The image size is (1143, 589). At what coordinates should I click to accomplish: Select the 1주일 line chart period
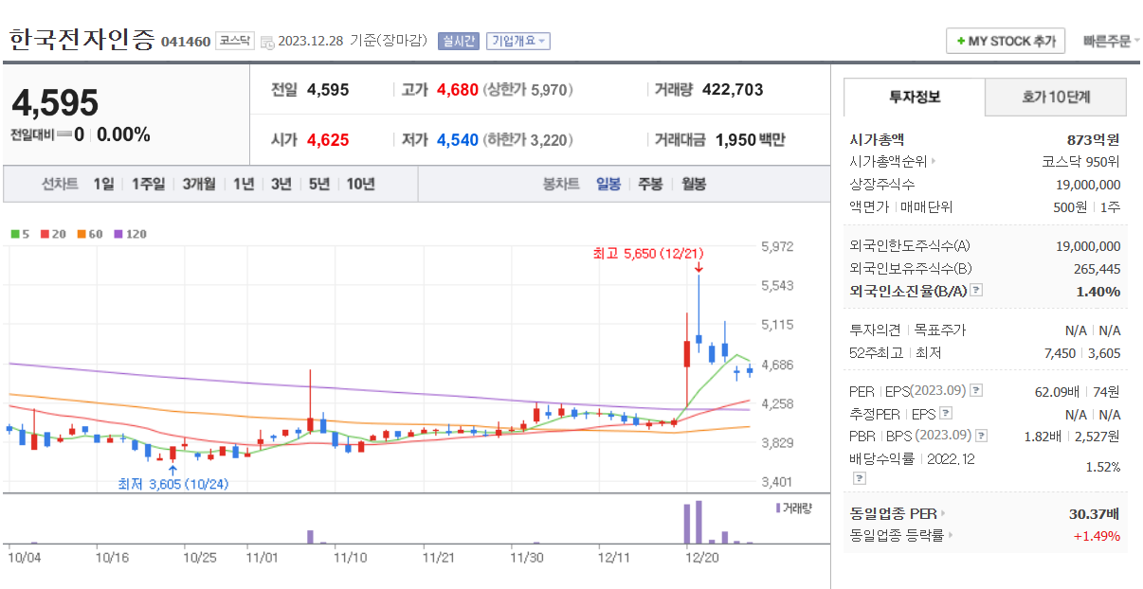148,184
